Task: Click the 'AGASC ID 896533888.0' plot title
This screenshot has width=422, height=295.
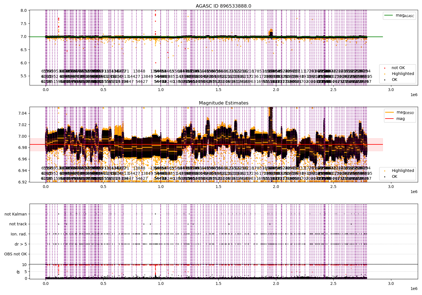Action: click(x=224, y=6)
